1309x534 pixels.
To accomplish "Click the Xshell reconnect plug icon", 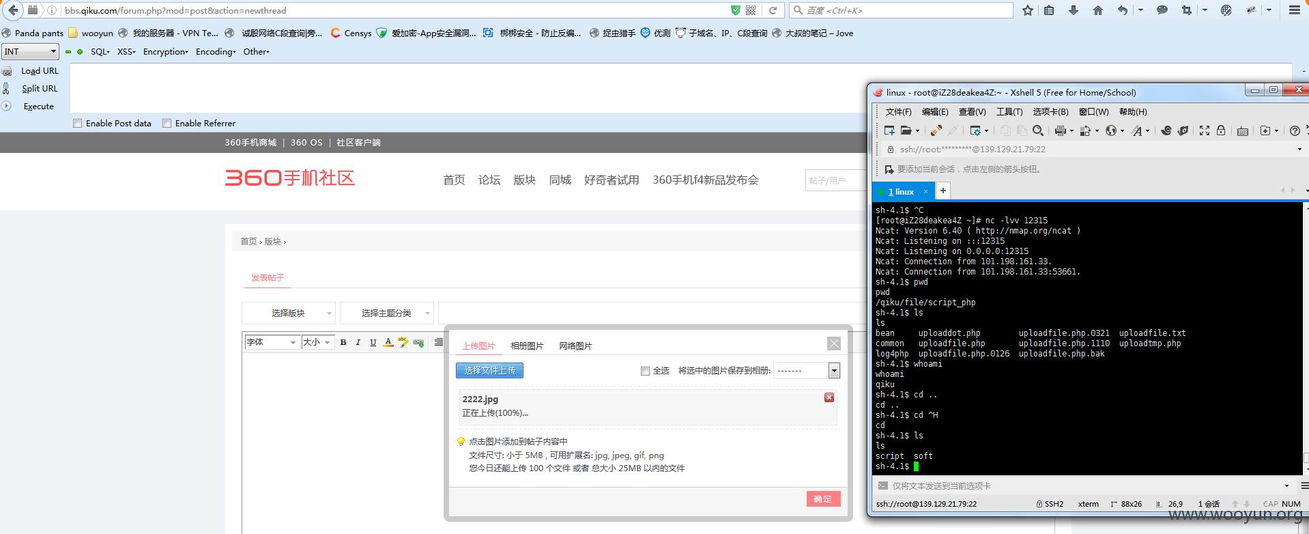I will click(936, 130).
